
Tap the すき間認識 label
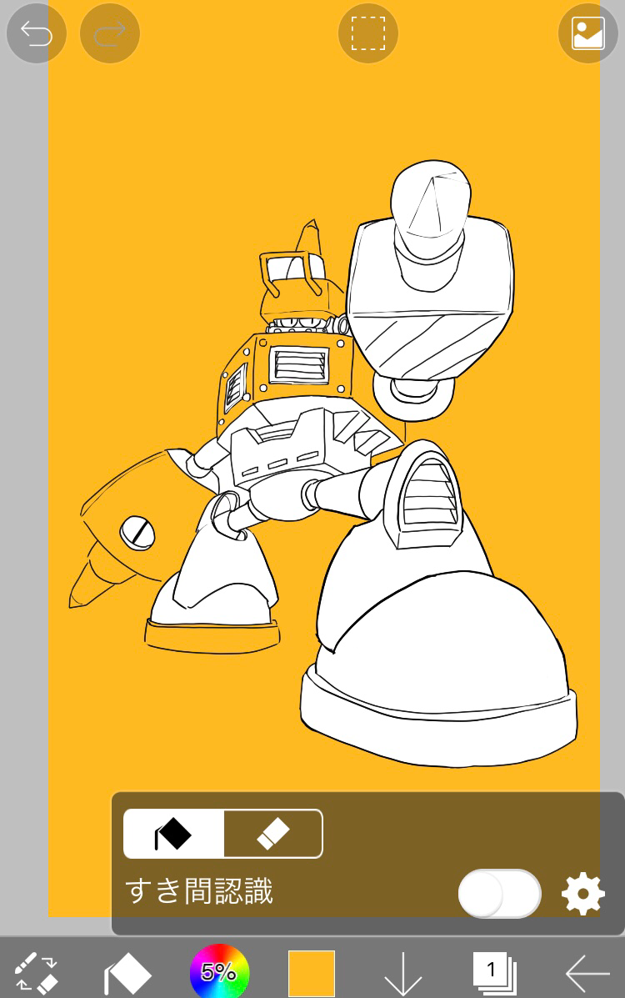(x=199, y=890)
